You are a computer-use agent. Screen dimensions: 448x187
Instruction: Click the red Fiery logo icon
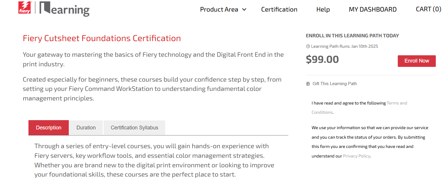click(x=25, y=8)
